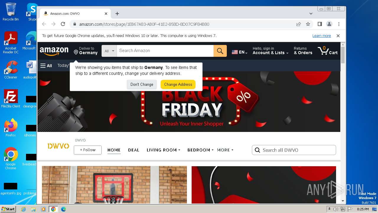This screenshot has width=378, height=213.
Task: Open Recycle Bin desktop icon
Action: (x=11, y=12)
